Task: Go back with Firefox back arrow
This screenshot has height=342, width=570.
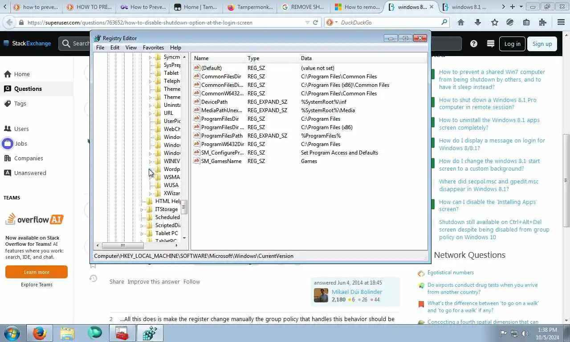Action: [8, 22]
